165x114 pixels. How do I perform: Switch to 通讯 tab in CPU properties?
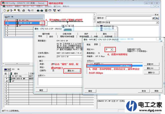105,34
